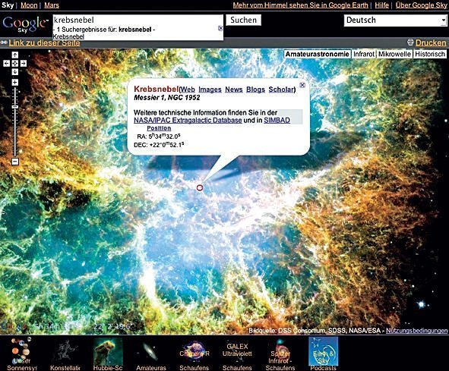The height and width of the screenshot is (371, 449).
Task: Open Spitzer Infrarot Schaufenster thumbnail
Action: (280, 354)
